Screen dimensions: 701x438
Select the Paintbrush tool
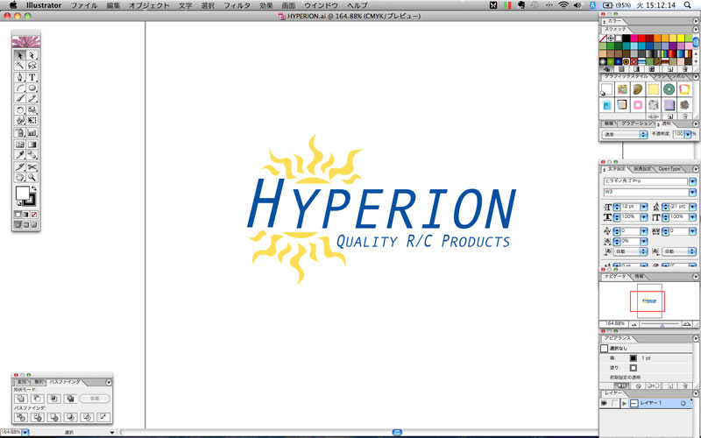coord(19,98)
